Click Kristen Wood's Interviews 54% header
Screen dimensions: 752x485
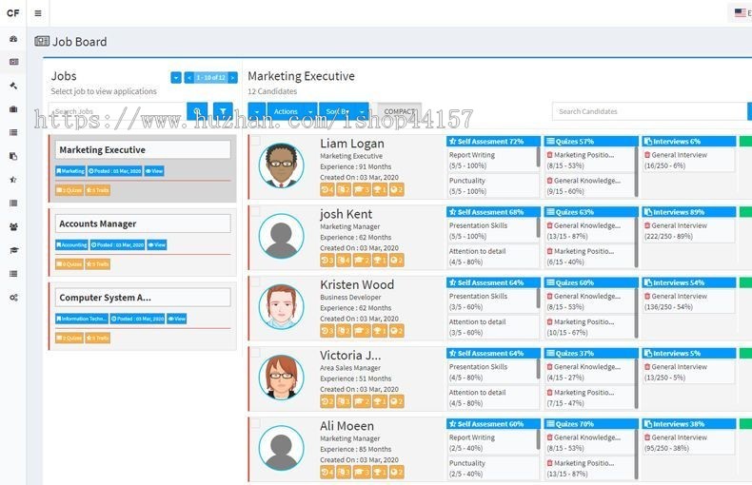pyautogui.click(x=689, y=282)
